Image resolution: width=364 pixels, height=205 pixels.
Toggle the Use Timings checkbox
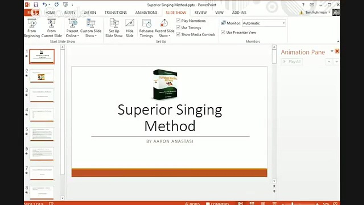(x=178, y=27)
